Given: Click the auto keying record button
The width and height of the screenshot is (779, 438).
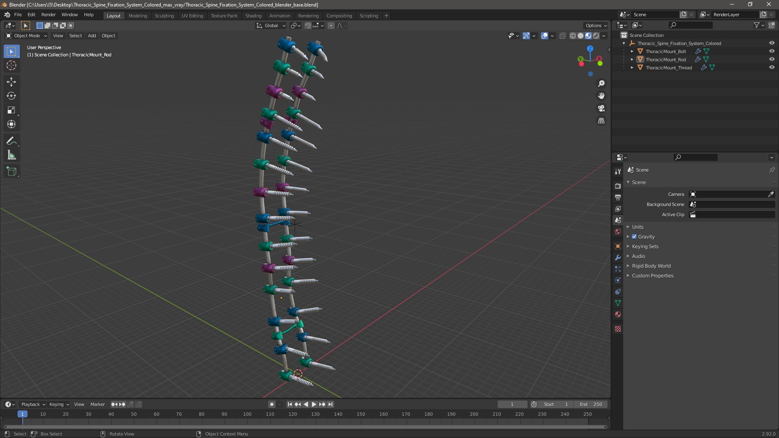Looking at the screenshot, I should point(271,404).
